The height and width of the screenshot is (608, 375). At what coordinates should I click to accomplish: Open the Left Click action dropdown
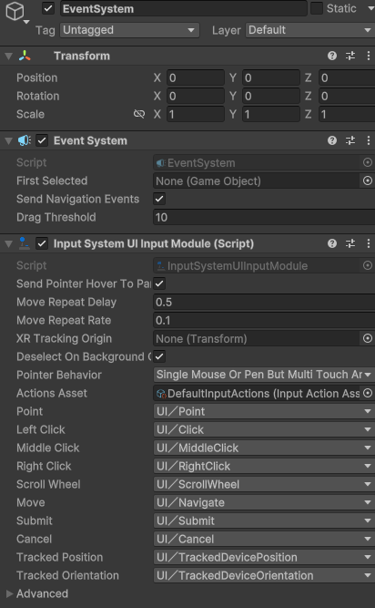point(264,429)
